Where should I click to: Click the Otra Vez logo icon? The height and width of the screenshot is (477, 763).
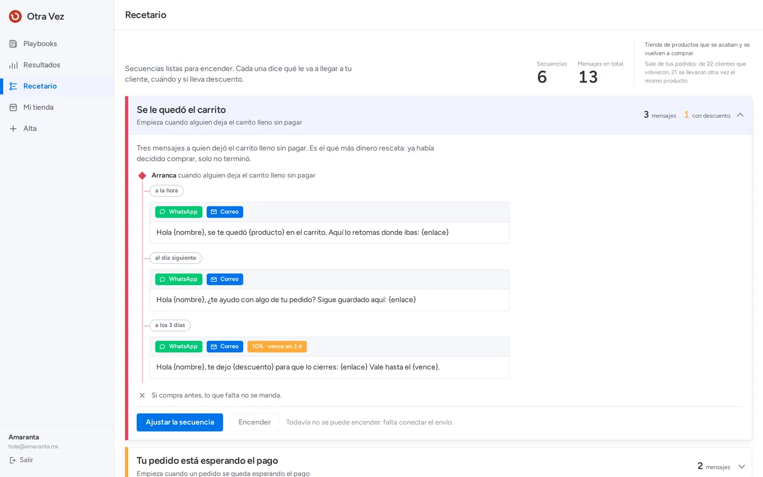15,16
